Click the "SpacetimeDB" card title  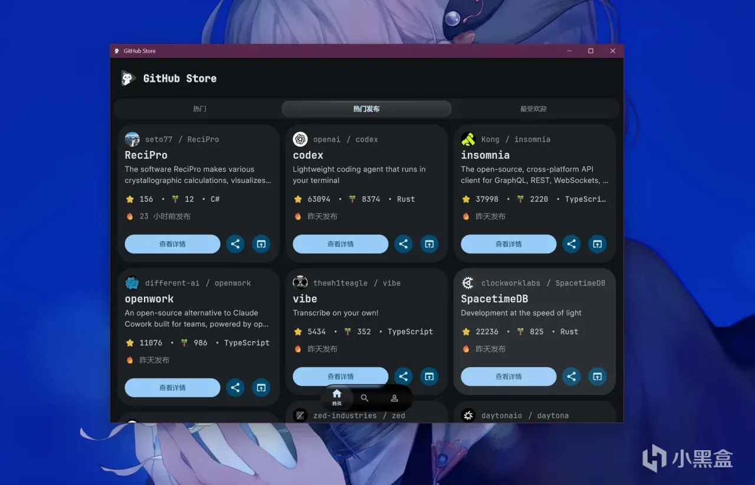494,299
